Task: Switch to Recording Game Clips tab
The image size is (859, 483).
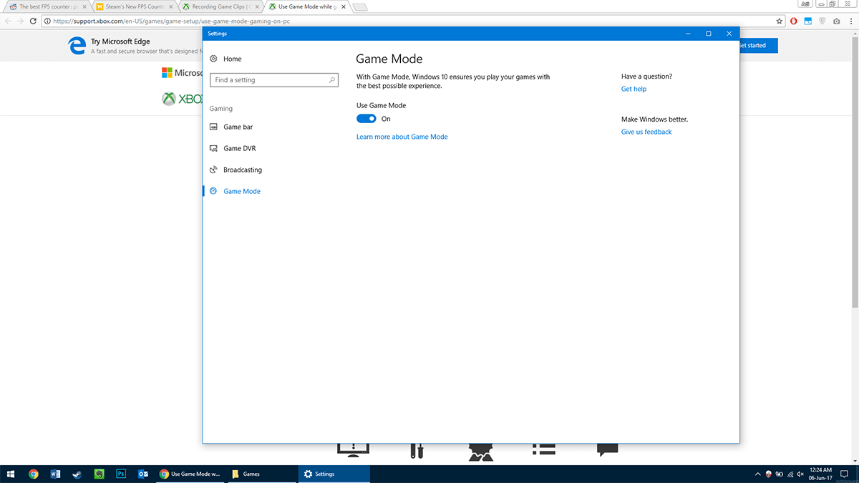Action: pos(220,6)
